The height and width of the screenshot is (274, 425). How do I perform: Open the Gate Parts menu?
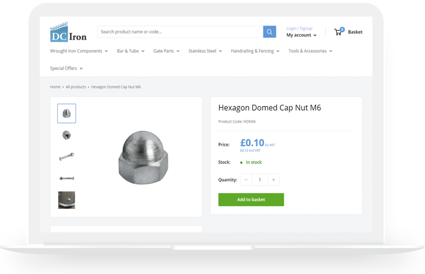click(166, 51)
